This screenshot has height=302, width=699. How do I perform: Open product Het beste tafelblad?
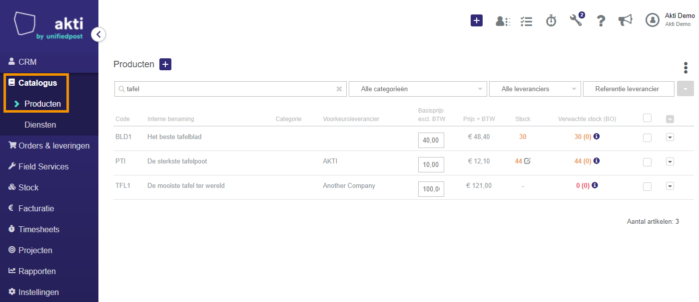click(174, 137)
